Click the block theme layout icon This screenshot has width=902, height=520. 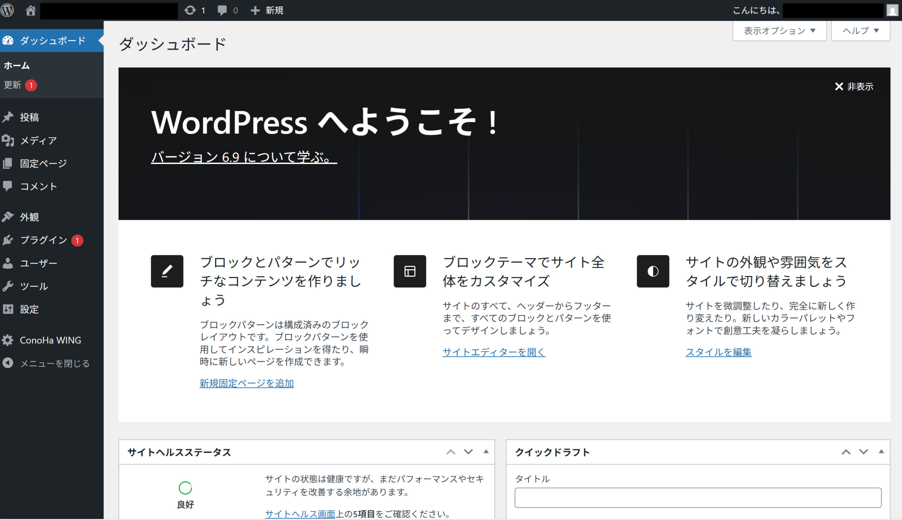click(x=409, y=271)
